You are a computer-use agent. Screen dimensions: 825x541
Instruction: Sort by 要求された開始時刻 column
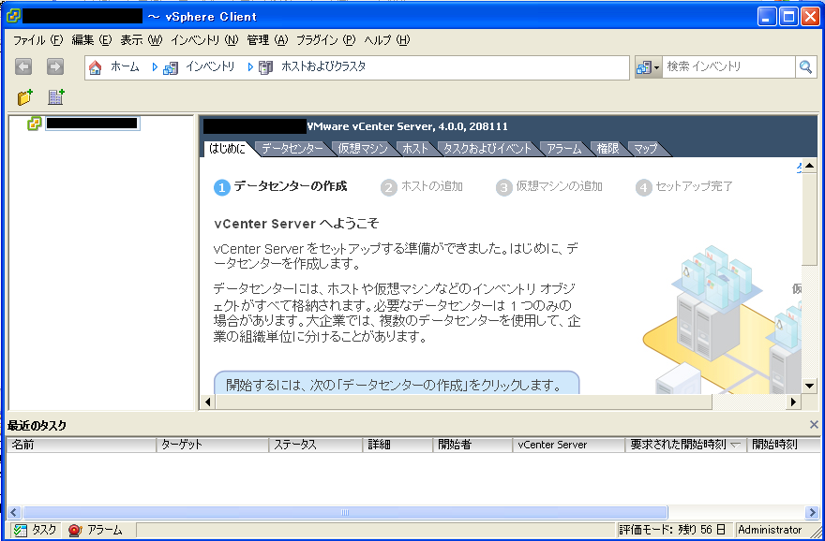tap(685, 445)
